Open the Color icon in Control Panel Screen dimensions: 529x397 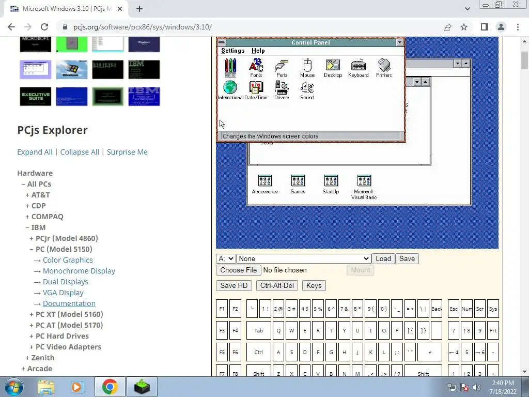point(230,68)
